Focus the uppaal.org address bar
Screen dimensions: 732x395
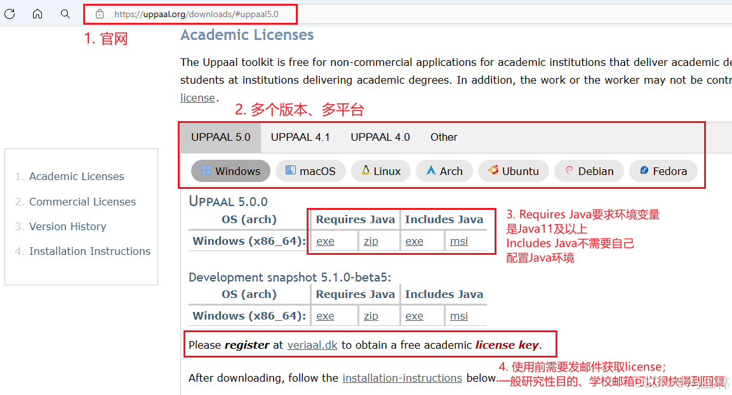[x=197, y=14]
